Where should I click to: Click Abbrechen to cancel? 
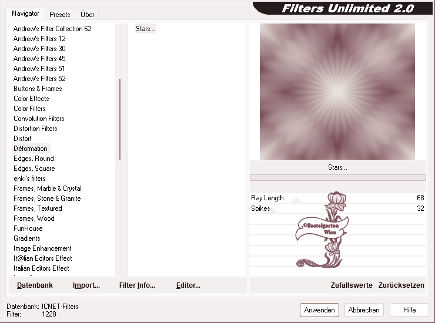(x=364, y=310)
